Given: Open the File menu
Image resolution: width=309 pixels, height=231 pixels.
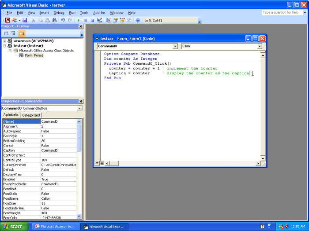Looking at the screenshot, I should coord(9,13).
